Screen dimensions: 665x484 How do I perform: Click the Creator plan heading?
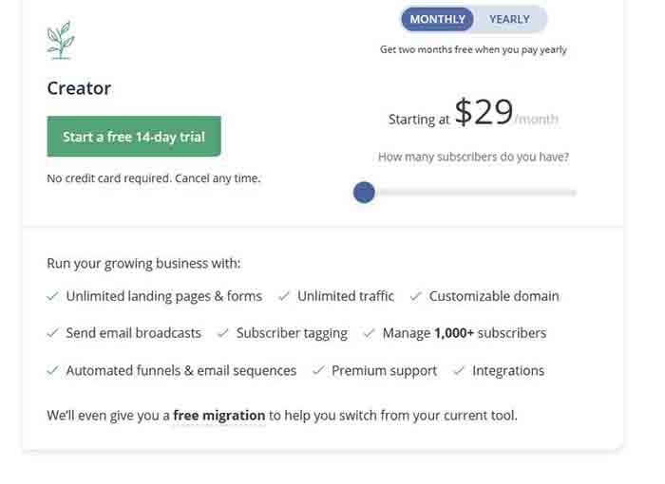(x=79, y=88)
